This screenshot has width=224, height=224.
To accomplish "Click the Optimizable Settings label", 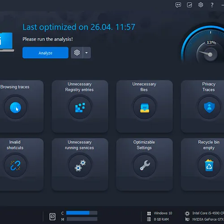I will click(x=144, y=145).
